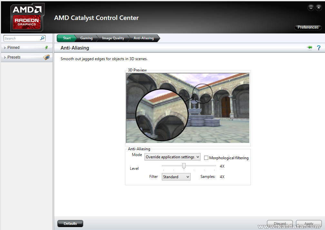Click the anti-aliasing Level slider thumb
The height and width of the screenshot is (230, 325).
[184, 166]
